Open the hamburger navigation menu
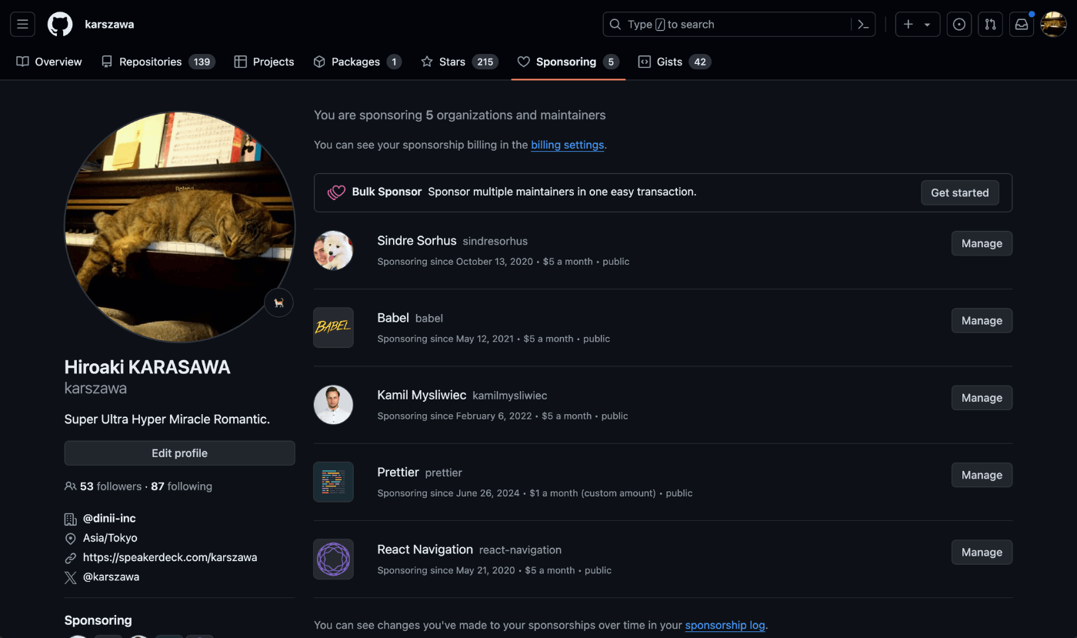The height and width of the screenshot is (638, 1077). [22, 25]
